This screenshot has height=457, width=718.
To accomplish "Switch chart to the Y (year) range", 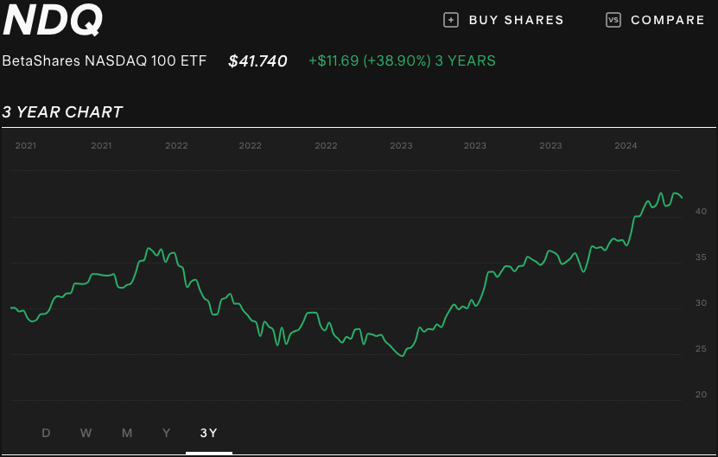I will pos(166,433).
